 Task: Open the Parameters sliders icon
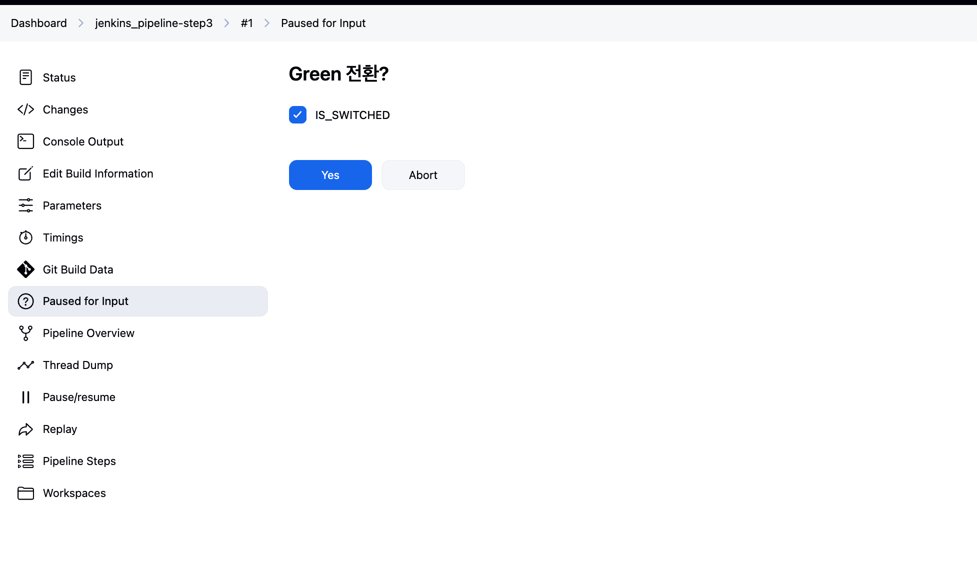point(25,205)
